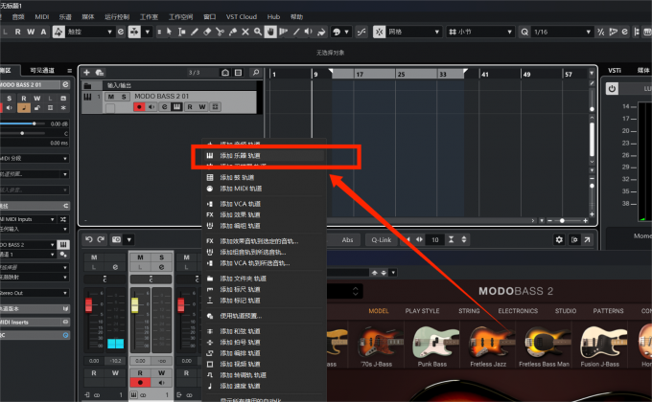Click the MixConsole snapshot camera icon
The image size is (652, 402).
116,239
